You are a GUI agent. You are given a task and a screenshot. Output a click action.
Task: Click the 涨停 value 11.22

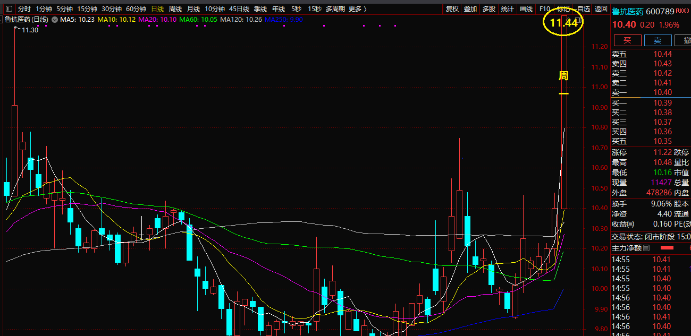pos(663,152)
